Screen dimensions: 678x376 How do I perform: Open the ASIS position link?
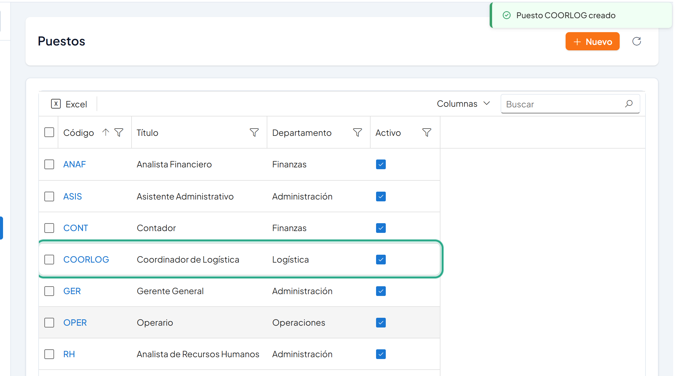tap(73, 196)
